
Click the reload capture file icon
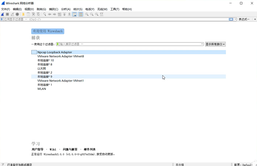pyautogui.click(x=38, y=14)
